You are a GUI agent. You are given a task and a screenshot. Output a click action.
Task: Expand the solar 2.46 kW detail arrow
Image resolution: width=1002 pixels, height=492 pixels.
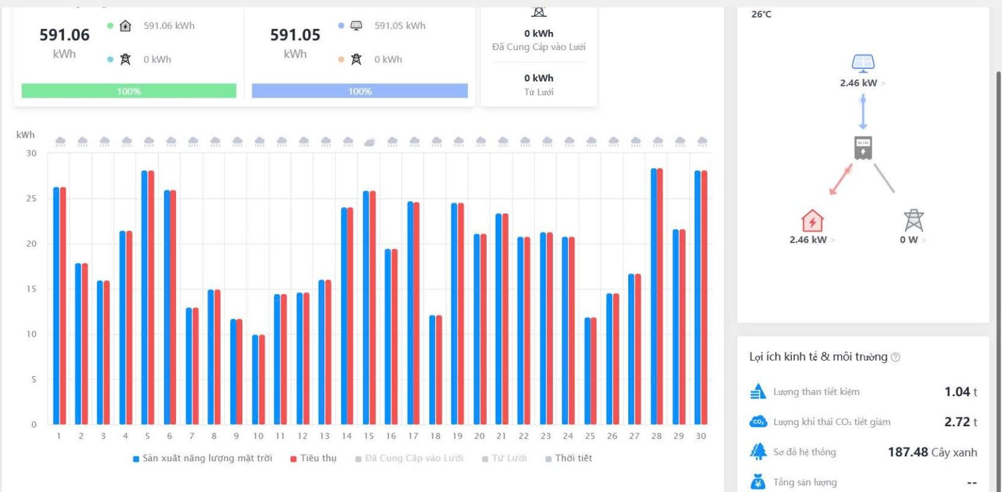[x=883, y=83]
